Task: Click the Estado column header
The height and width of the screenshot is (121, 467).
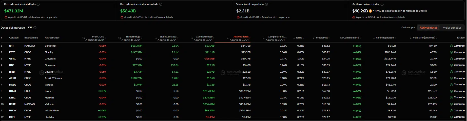Action: point(461,38)
